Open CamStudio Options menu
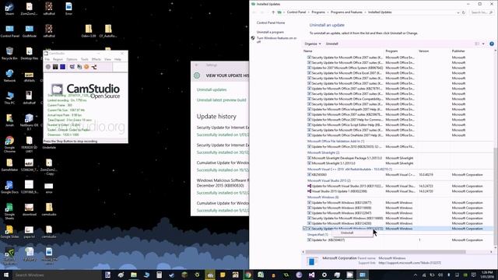Image resolution: width=498 pixels, height=280 pixels. pos(72,59)
